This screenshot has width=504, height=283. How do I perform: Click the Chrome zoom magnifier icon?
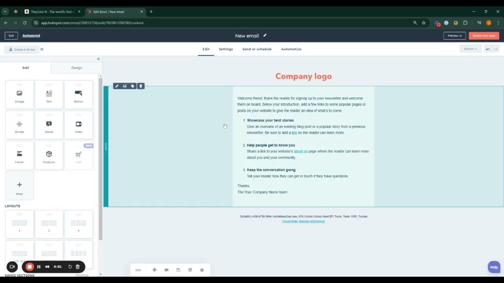pos(415,23)
